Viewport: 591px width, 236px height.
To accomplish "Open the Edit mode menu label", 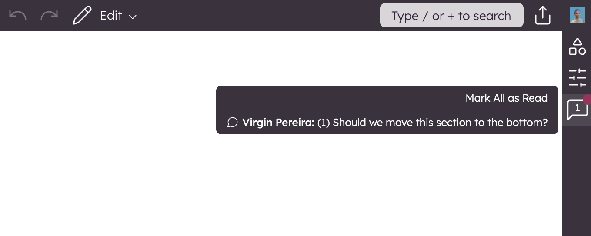I will click(111, 16).
